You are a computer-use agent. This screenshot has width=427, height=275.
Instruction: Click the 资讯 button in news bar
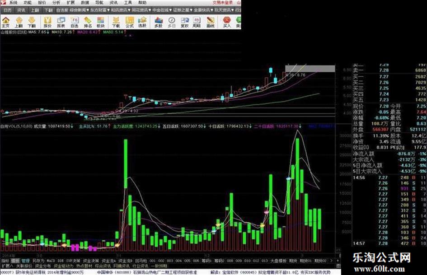point(21,10)
